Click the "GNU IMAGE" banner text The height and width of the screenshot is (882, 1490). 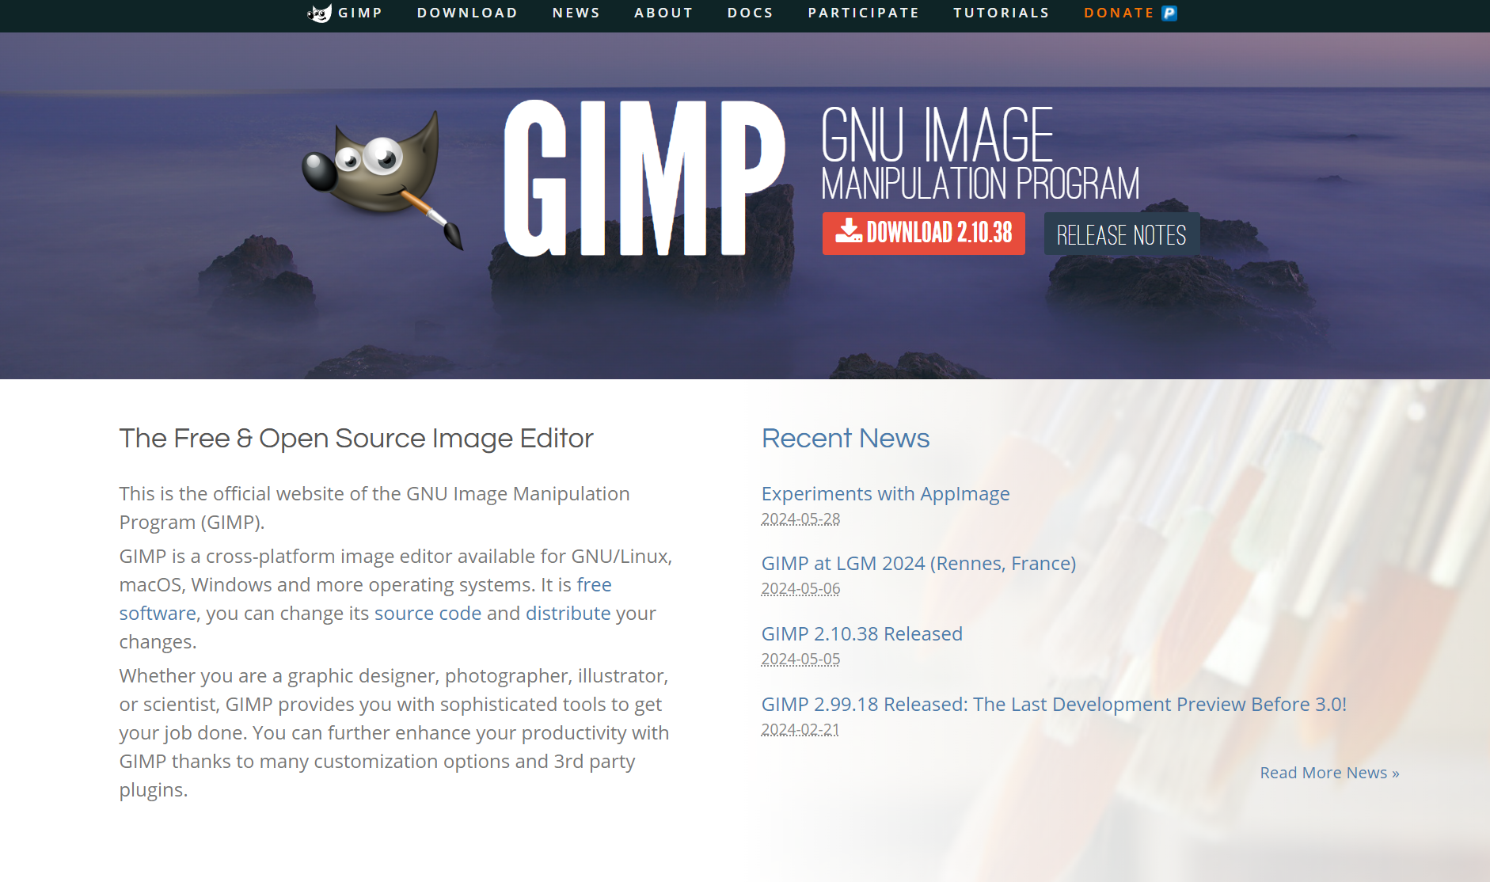937,135
